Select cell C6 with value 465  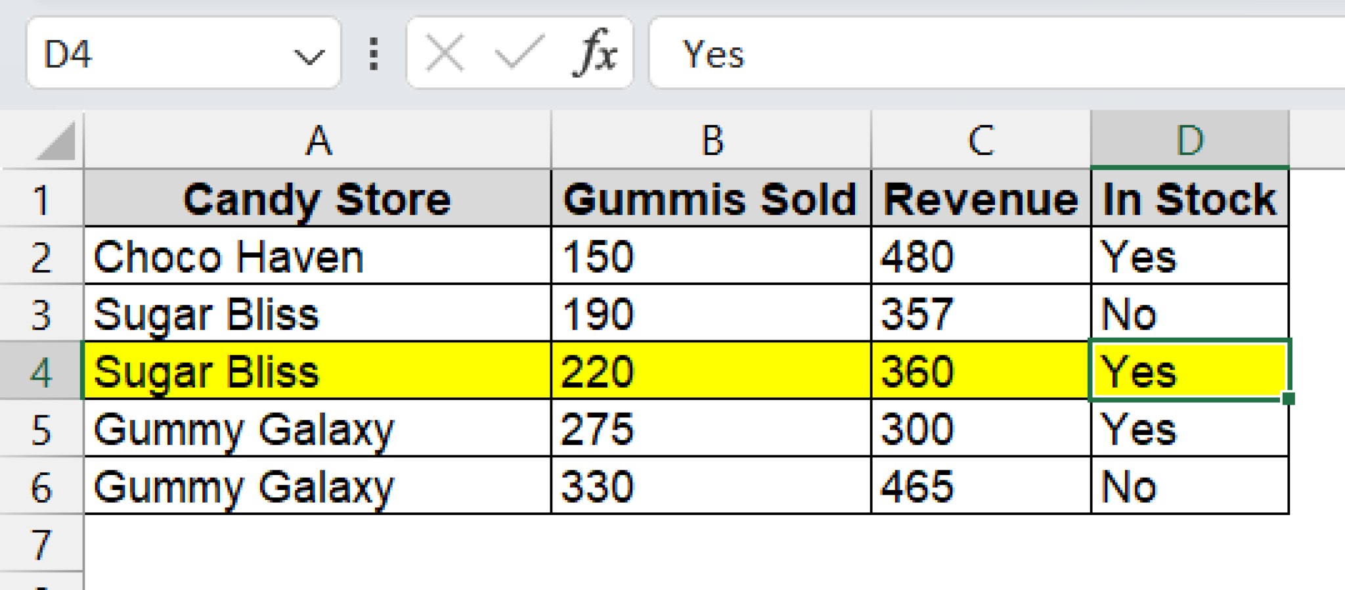pos(979,486)
